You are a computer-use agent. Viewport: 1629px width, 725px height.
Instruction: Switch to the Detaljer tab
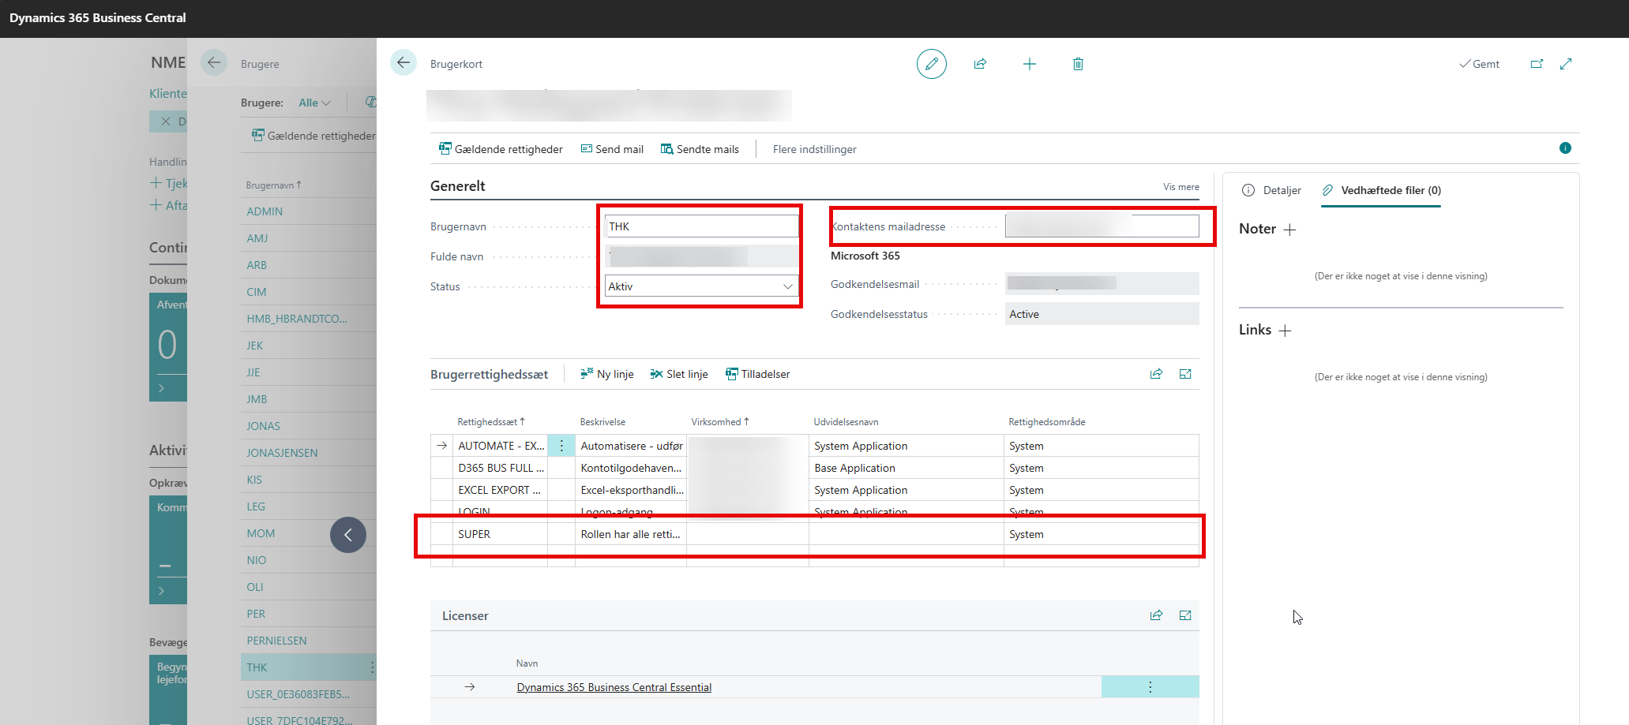1271,190
